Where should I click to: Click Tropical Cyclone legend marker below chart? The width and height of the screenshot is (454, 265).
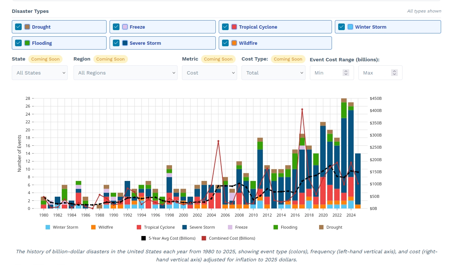139,227
